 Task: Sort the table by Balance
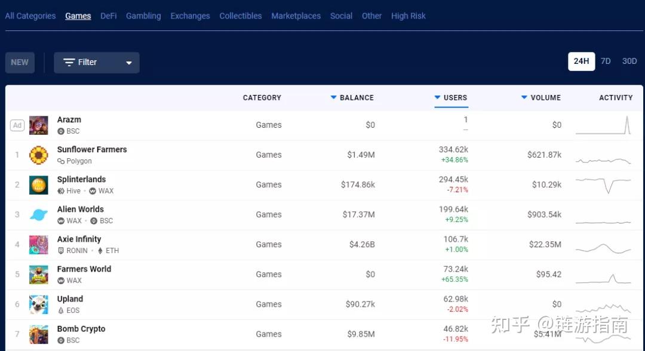coord(352,98)
